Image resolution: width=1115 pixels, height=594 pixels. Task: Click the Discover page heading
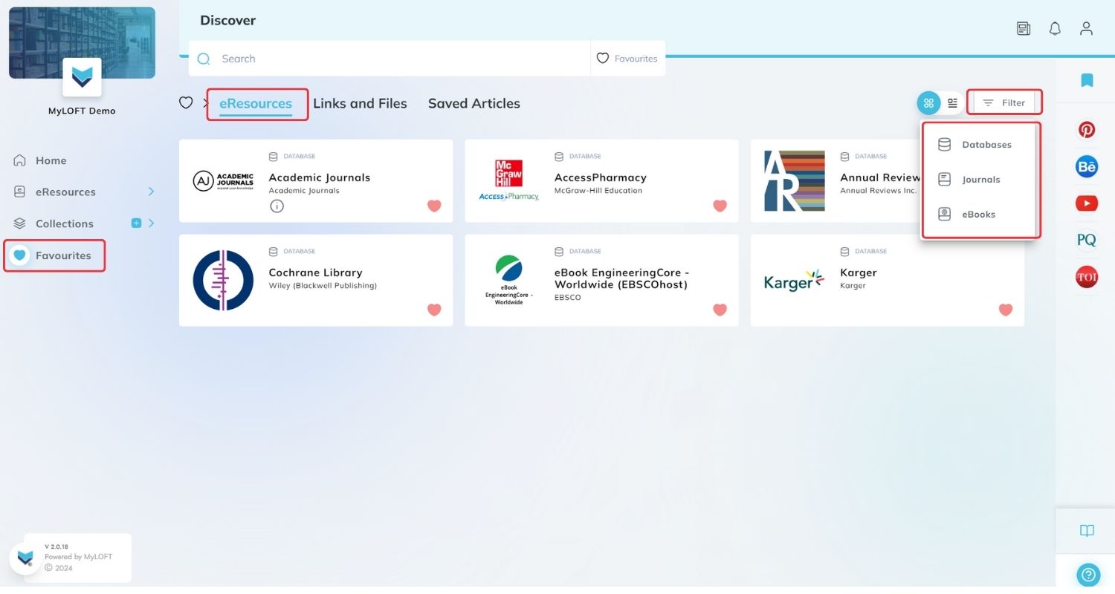[227, 21]
